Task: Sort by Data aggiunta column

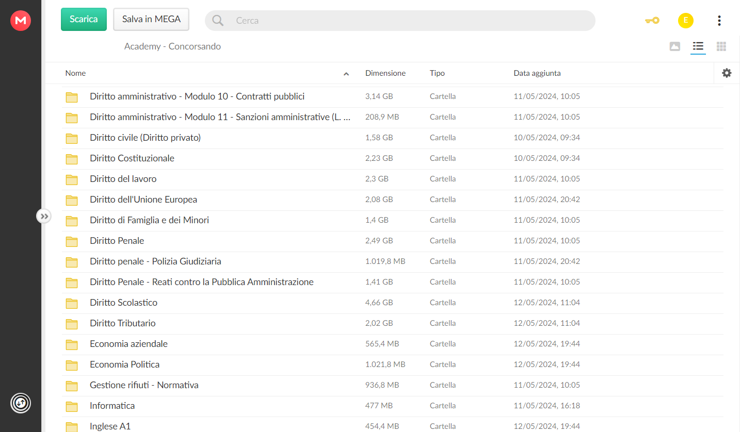Action: click(x=537, y=73)
